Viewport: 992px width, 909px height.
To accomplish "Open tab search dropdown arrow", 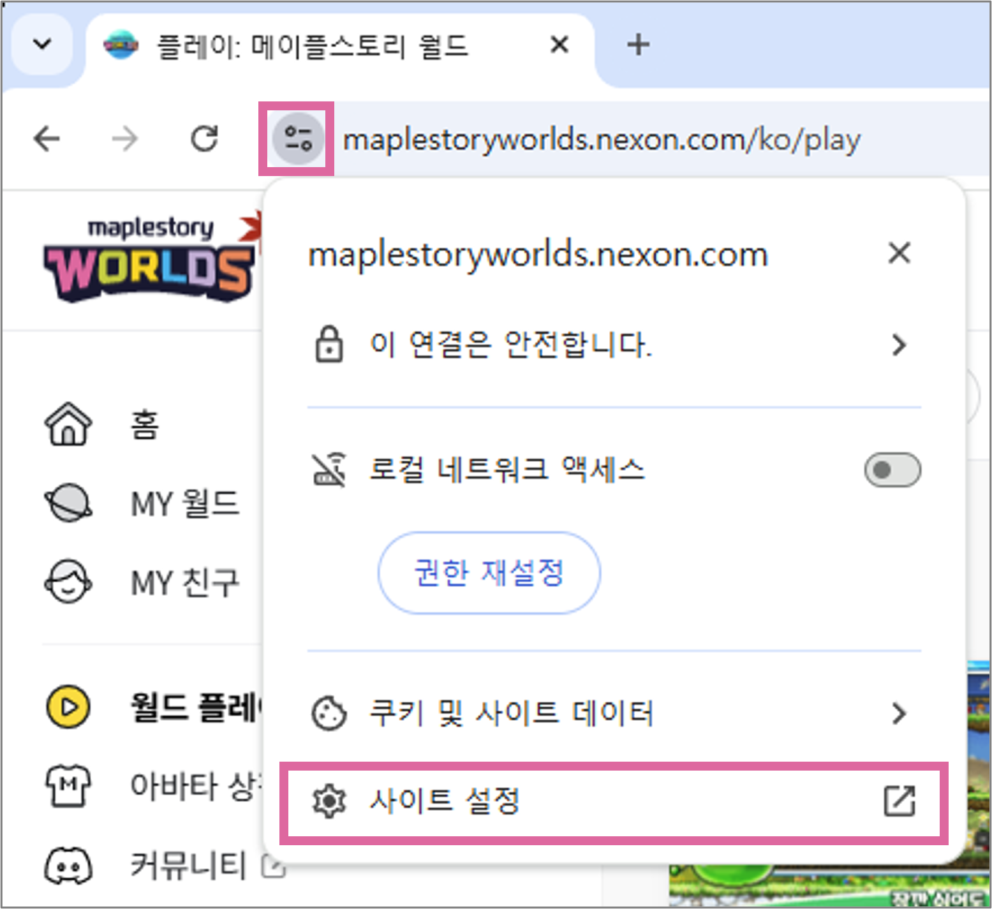I will point(42,44).
